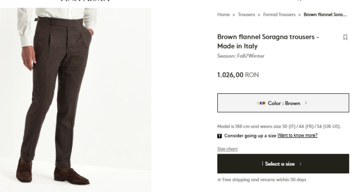Click the multicolor swatch dots icon

[262, 103]
